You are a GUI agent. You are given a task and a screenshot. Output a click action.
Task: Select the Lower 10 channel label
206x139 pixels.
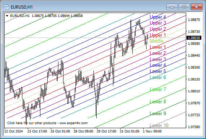[159, 125]
